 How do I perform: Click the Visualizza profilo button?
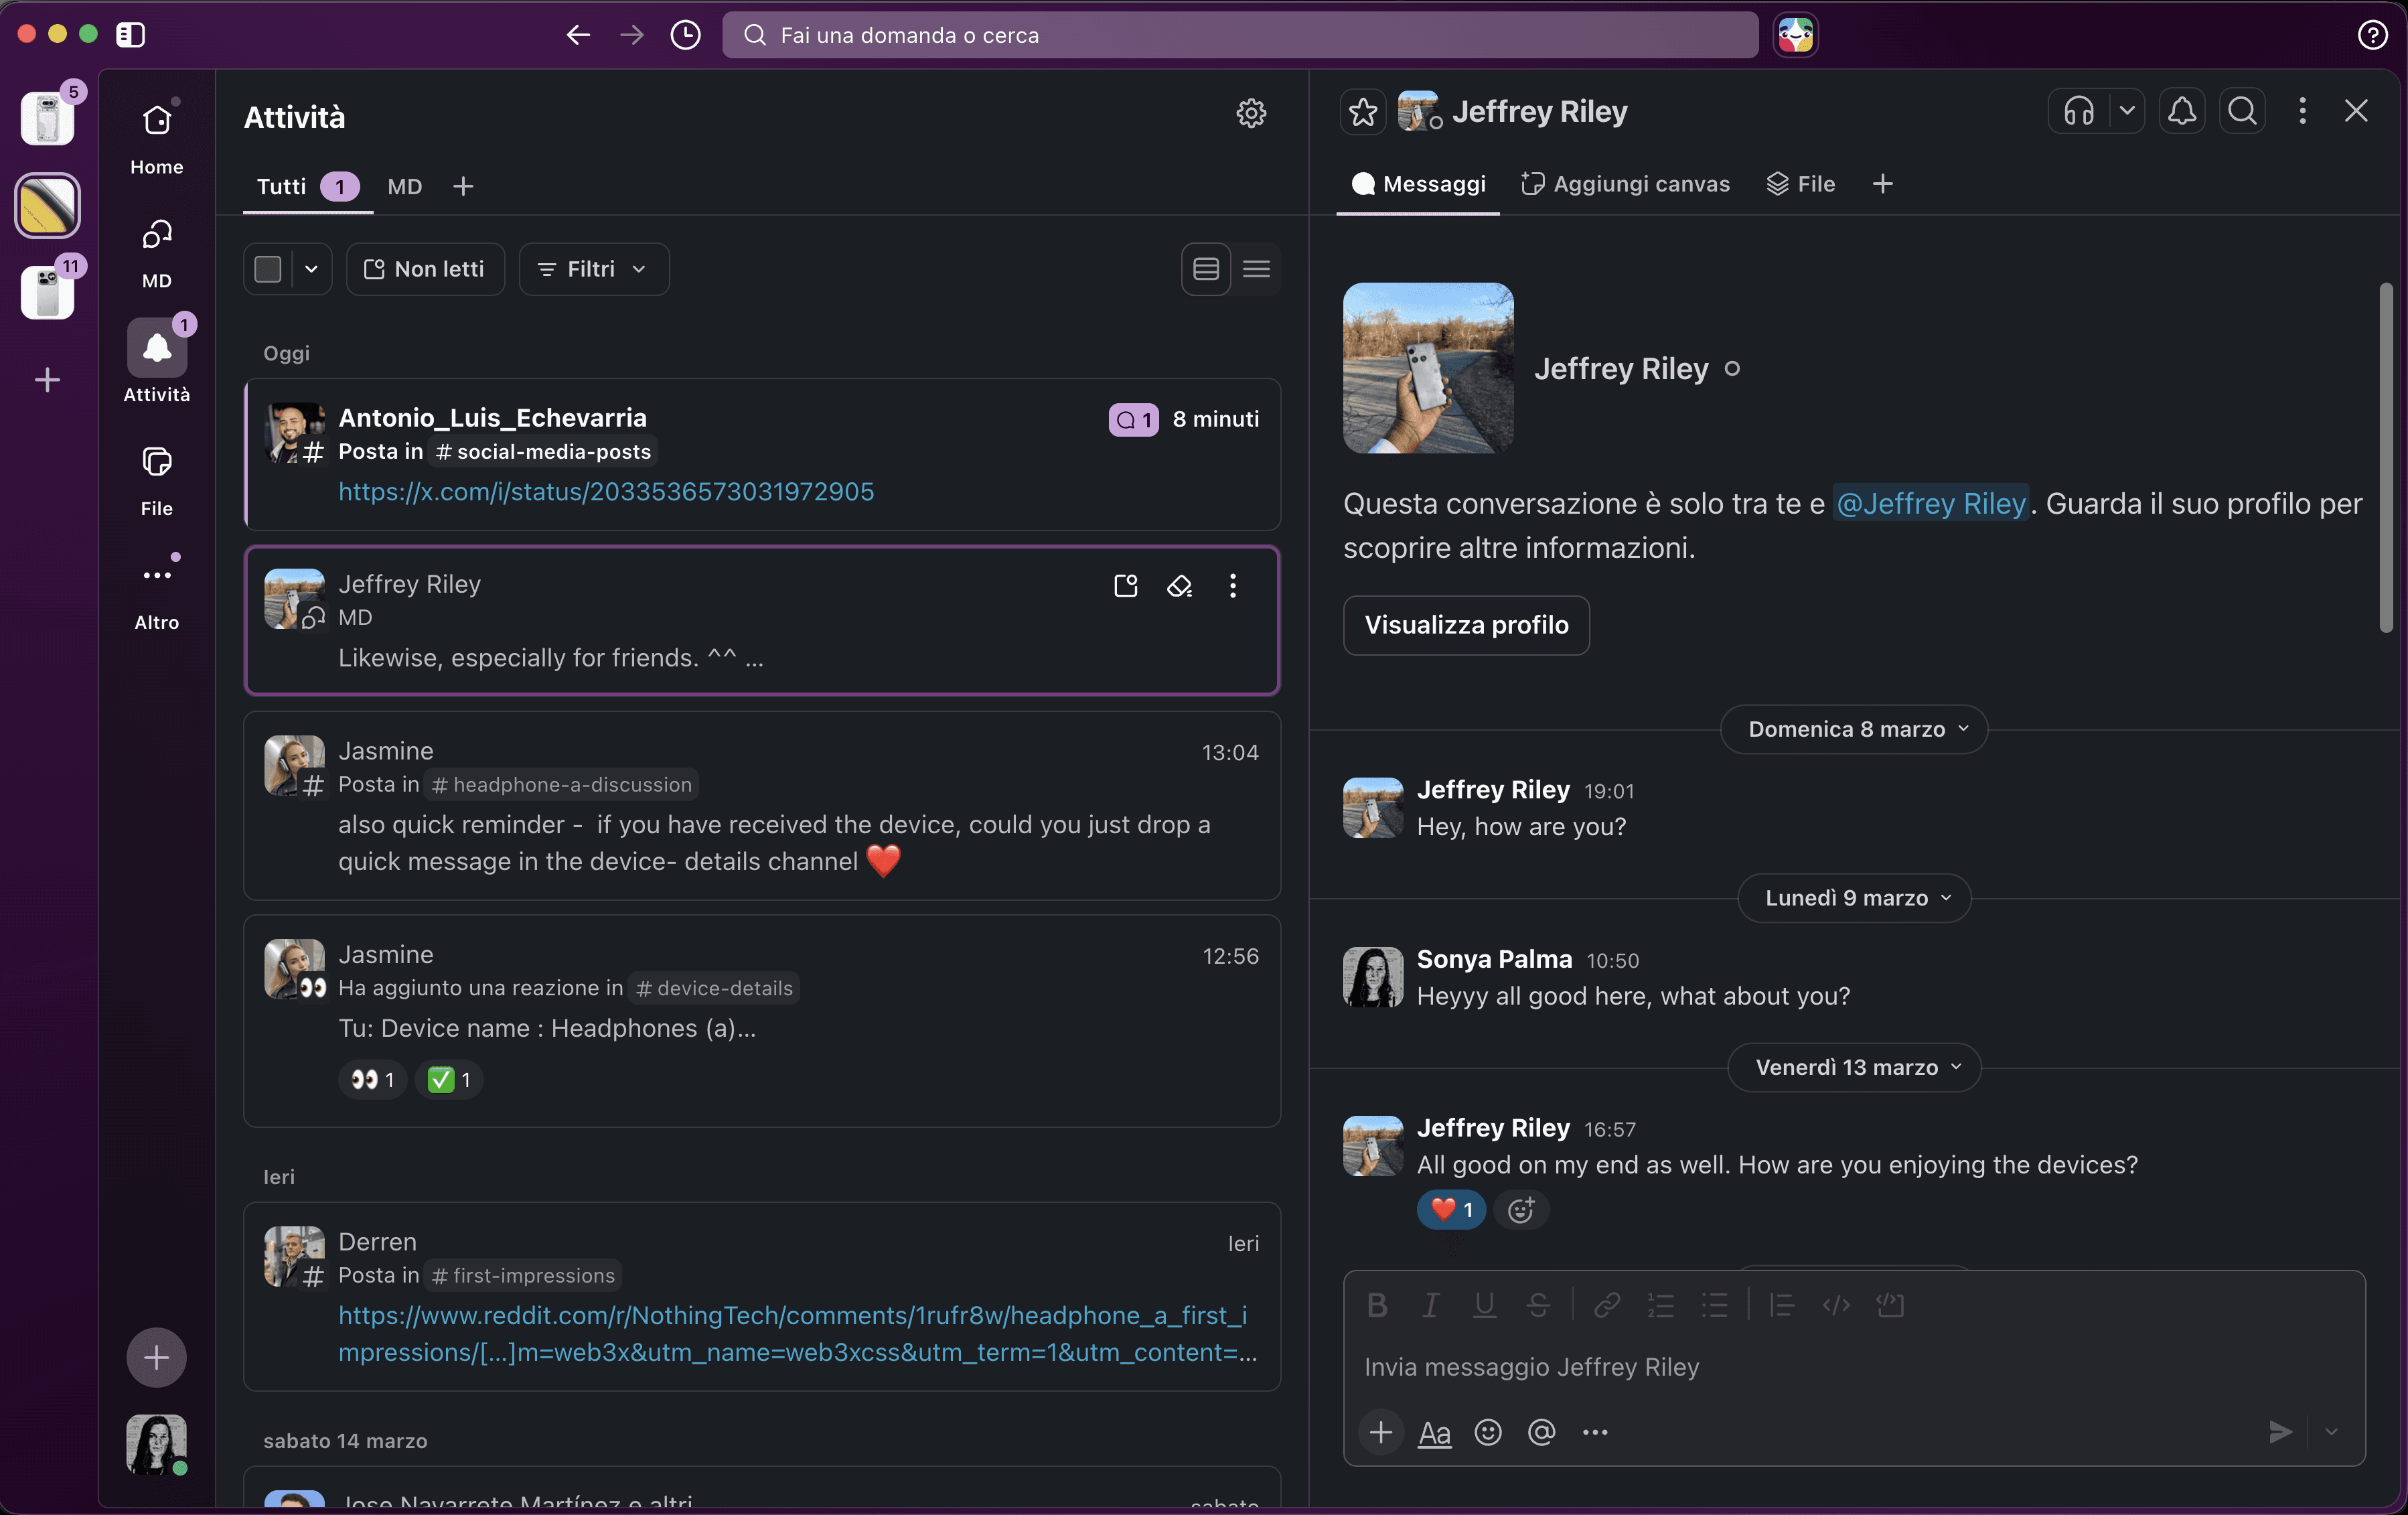click(x=1466, y=625)
